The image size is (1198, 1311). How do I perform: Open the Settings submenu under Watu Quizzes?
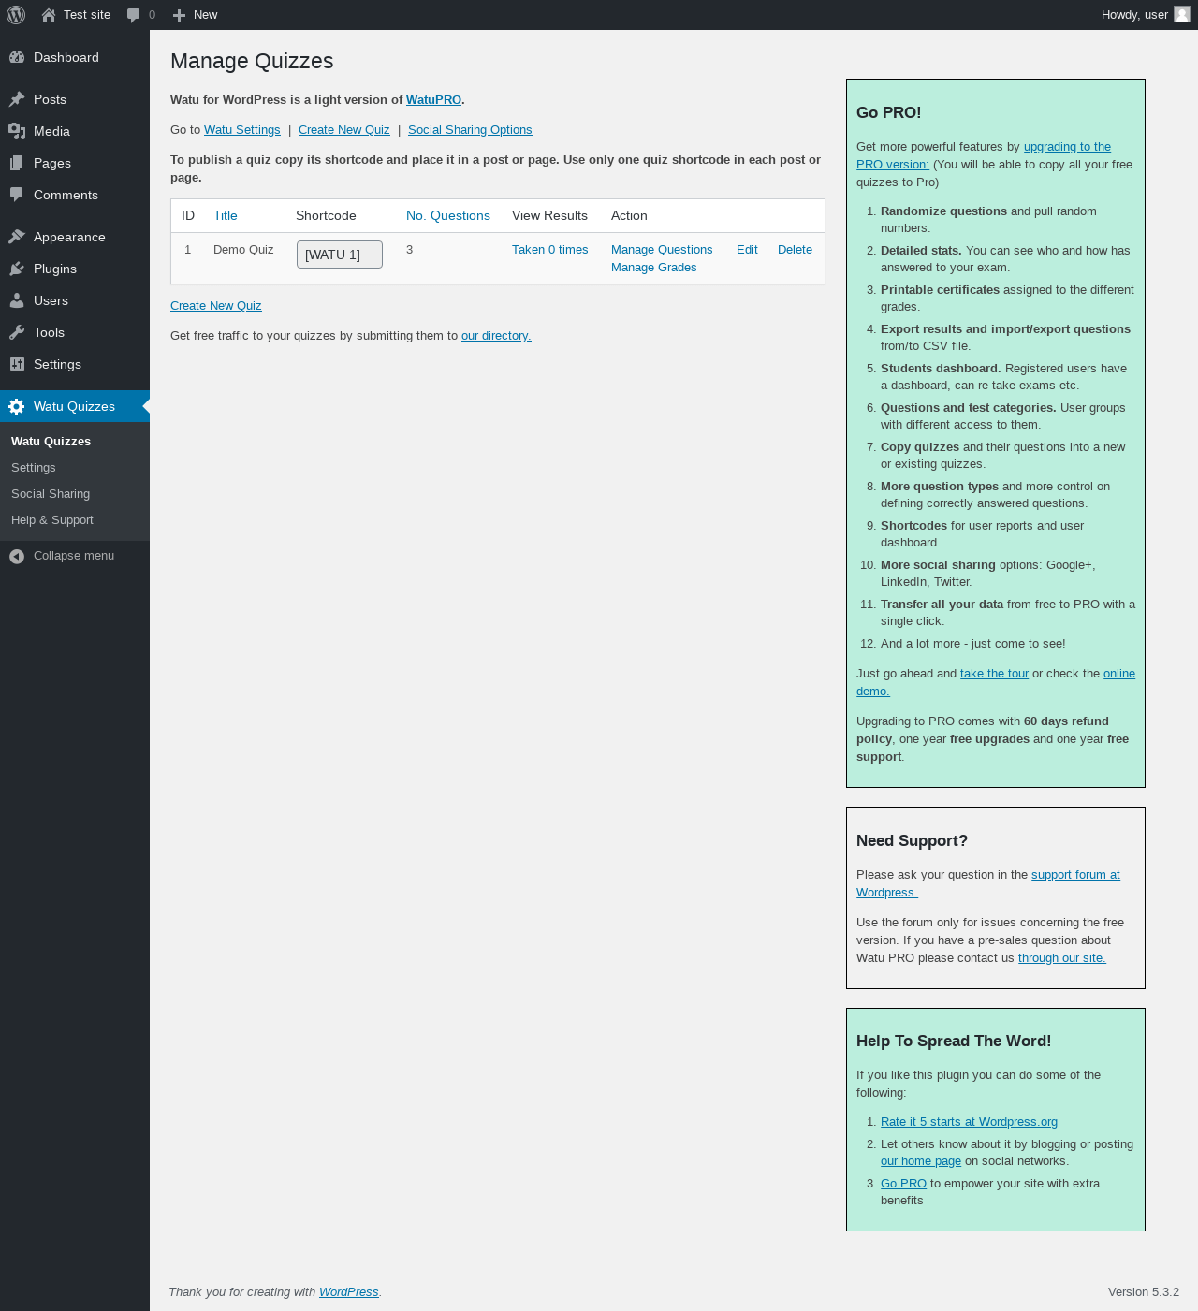(34, 467)
